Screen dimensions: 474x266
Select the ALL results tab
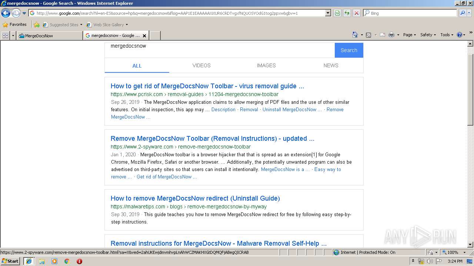pyautogui.click(x=137, y=66)
